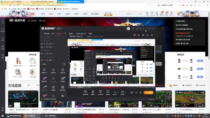Open the hamburger menu in companion title bar
The width and height of the screenshot is (210, 118).
[x=143, y=29]
